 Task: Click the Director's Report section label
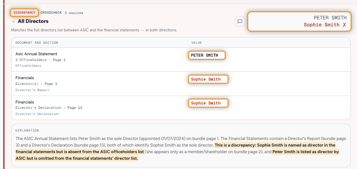click(32, 90)
